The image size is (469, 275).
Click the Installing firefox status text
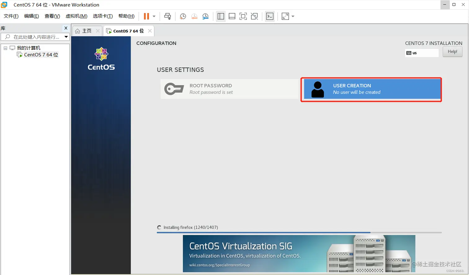point(191,227)
